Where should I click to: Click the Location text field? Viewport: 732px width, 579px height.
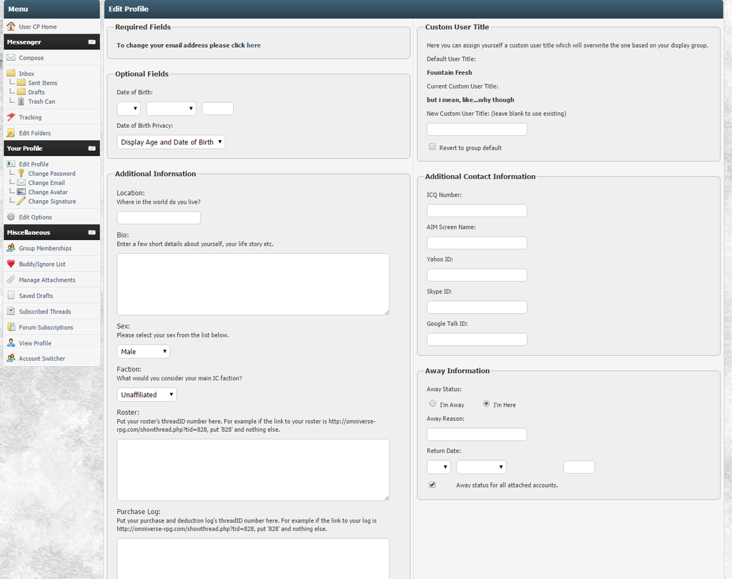click(x=159, y=217)
